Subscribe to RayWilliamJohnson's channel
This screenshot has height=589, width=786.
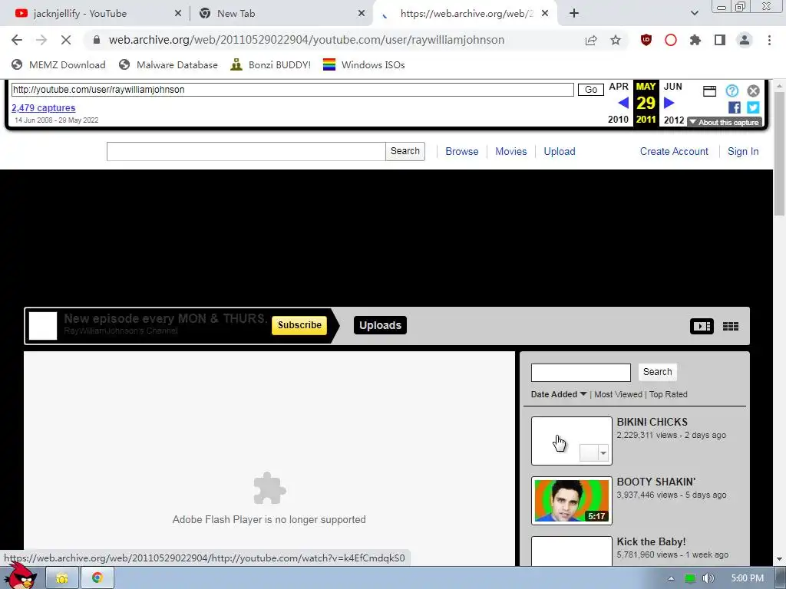[x=299, y=325]
